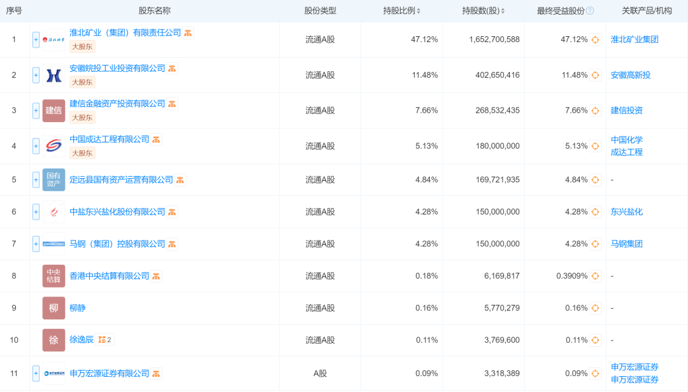Expand the 马钢（集团）控股有限公司 row details
This screenshot has width=688, height=392.
click(36, 244)
